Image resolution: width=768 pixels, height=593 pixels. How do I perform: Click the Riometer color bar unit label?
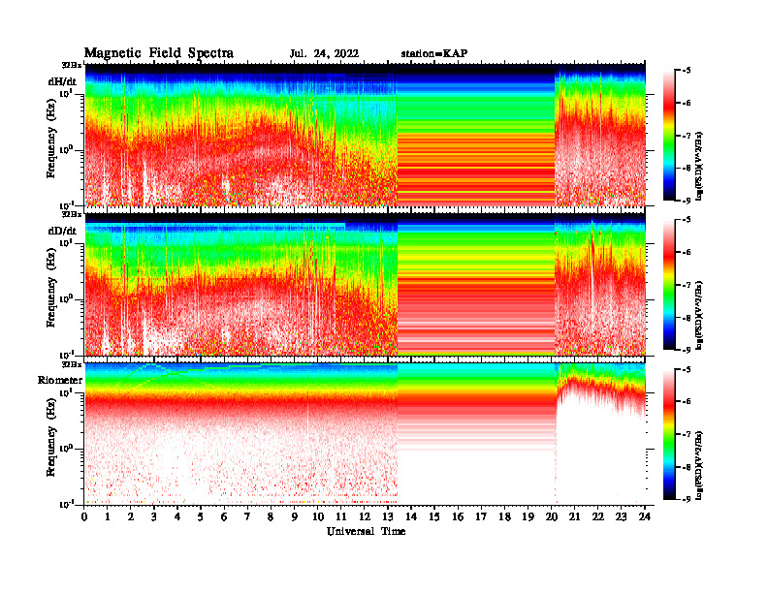[x=699, y=465]
